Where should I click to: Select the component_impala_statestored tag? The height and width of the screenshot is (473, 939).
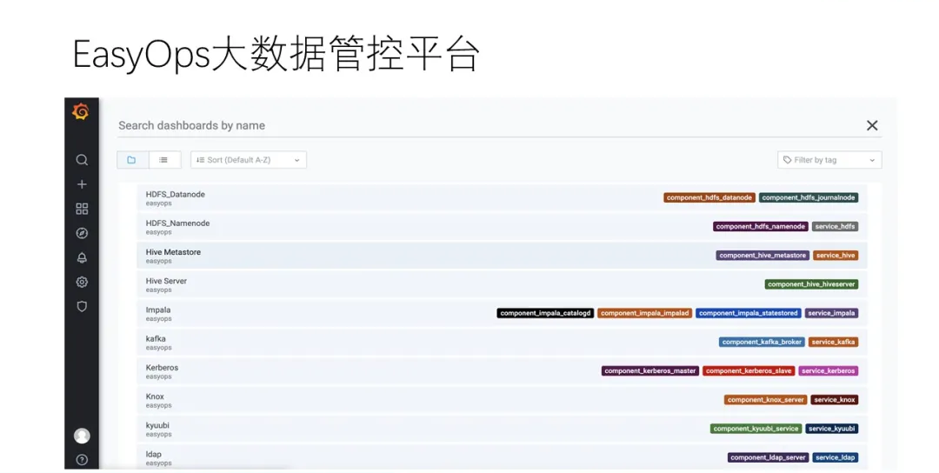[x=749, y=313]
